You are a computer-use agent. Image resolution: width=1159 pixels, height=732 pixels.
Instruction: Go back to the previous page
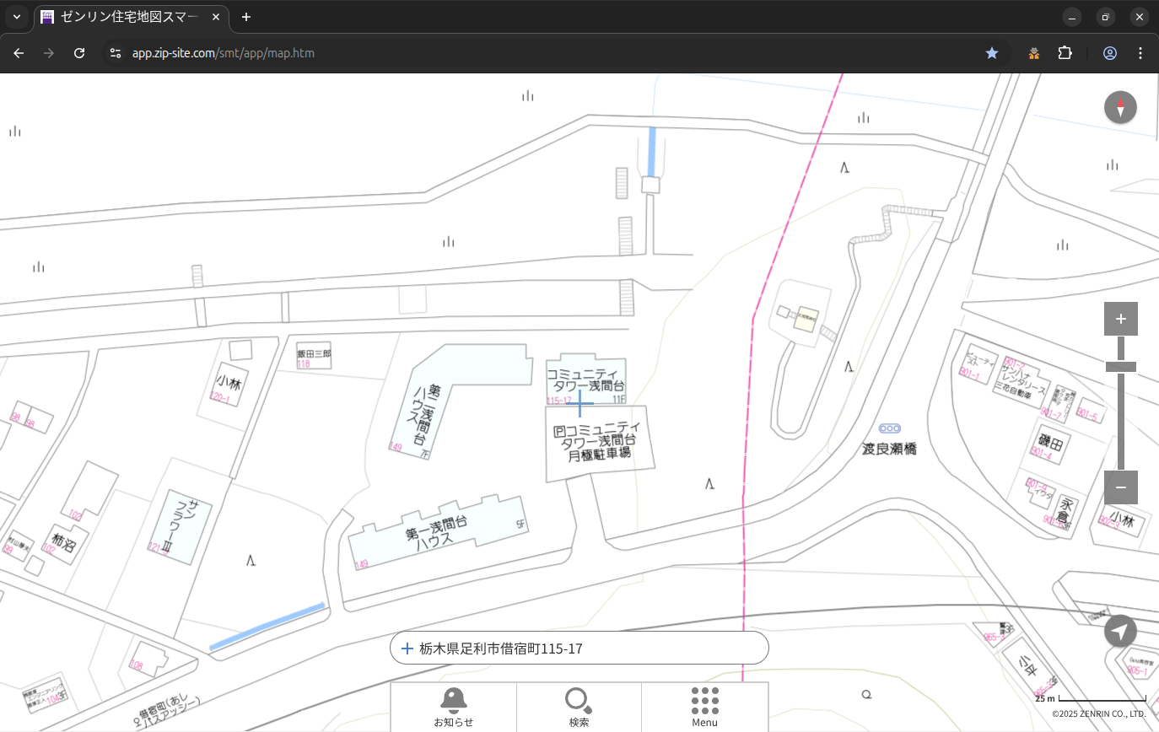pos(19,53)
